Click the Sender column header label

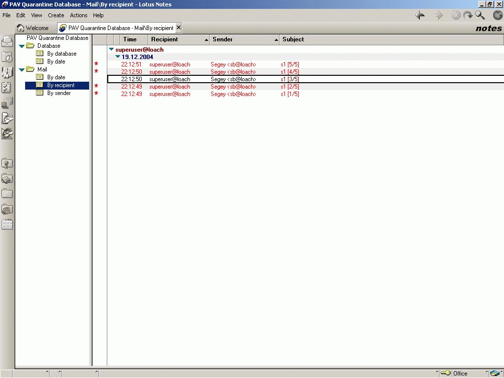point(222,39)
